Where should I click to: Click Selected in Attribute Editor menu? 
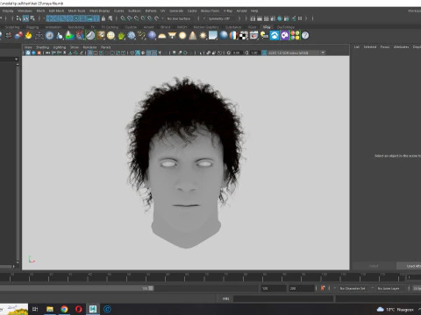click(370, 47)
